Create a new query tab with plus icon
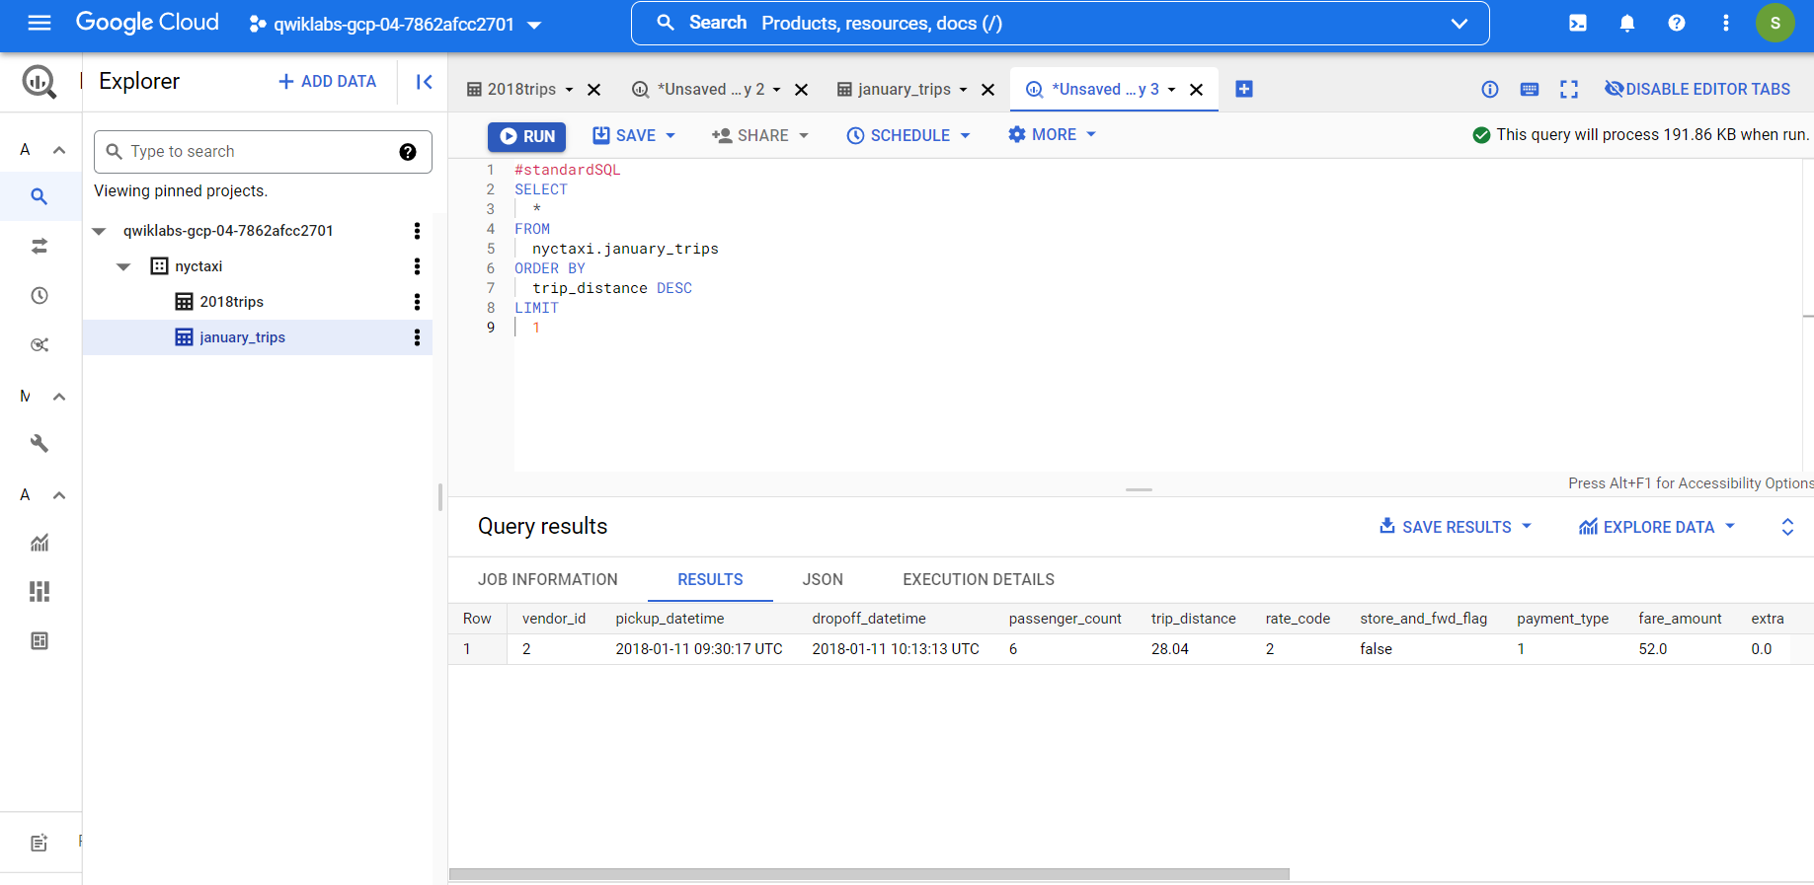 [x=1244, y=89]
